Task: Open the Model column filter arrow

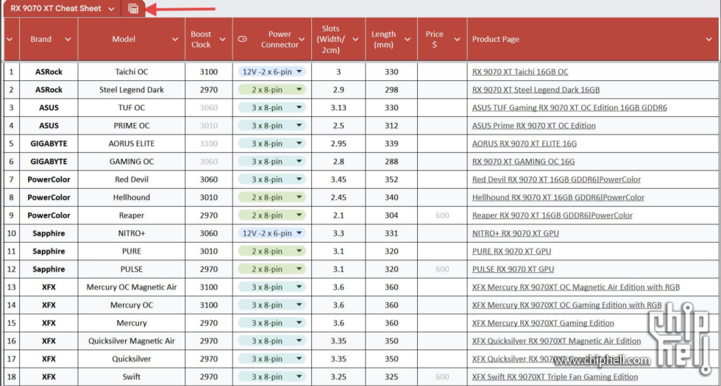Action: pyautogui.click(x=175, y=40)
